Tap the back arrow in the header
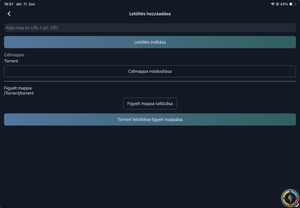The height and width of the screenshot is (208, 300). coord(9,14)
